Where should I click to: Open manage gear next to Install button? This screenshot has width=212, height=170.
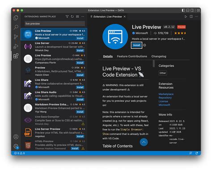click(144, 45)
